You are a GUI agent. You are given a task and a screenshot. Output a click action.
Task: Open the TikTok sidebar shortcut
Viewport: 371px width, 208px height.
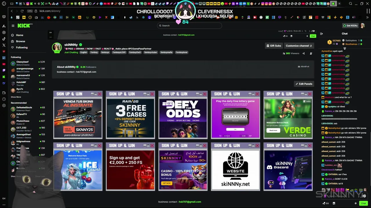click(4, 39)
